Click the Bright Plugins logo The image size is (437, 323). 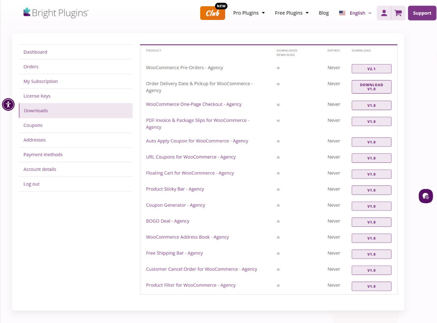point(56,13)
